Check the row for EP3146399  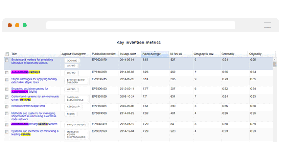7,72
